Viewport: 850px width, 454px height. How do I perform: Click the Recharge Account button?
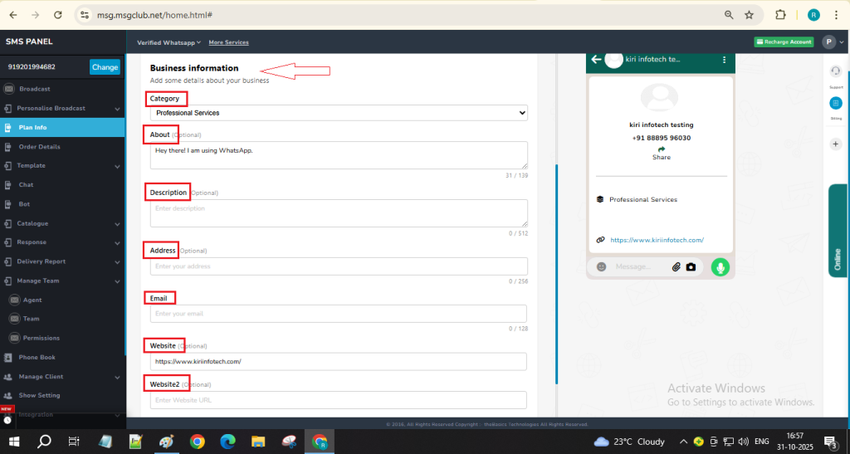[x=784, y=42]
